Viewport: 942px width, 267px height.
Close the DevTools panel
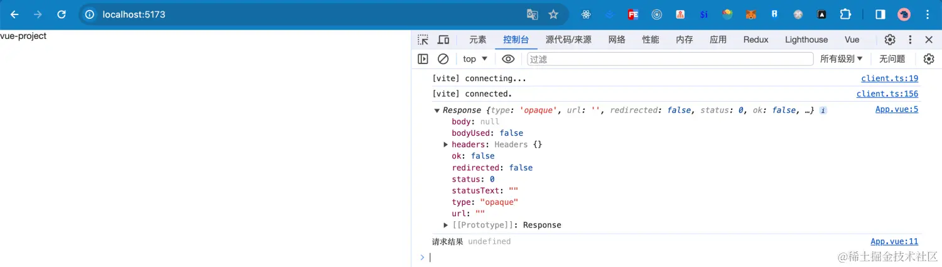[929, 40]
